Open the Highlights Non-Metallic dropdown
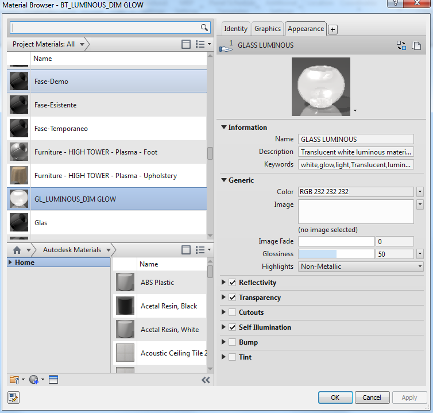 click(x=361, y=267)
